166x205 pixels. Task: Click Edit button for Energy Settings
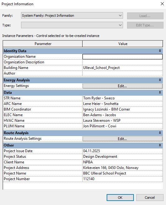pyautogui.click(x=122, y=86)
